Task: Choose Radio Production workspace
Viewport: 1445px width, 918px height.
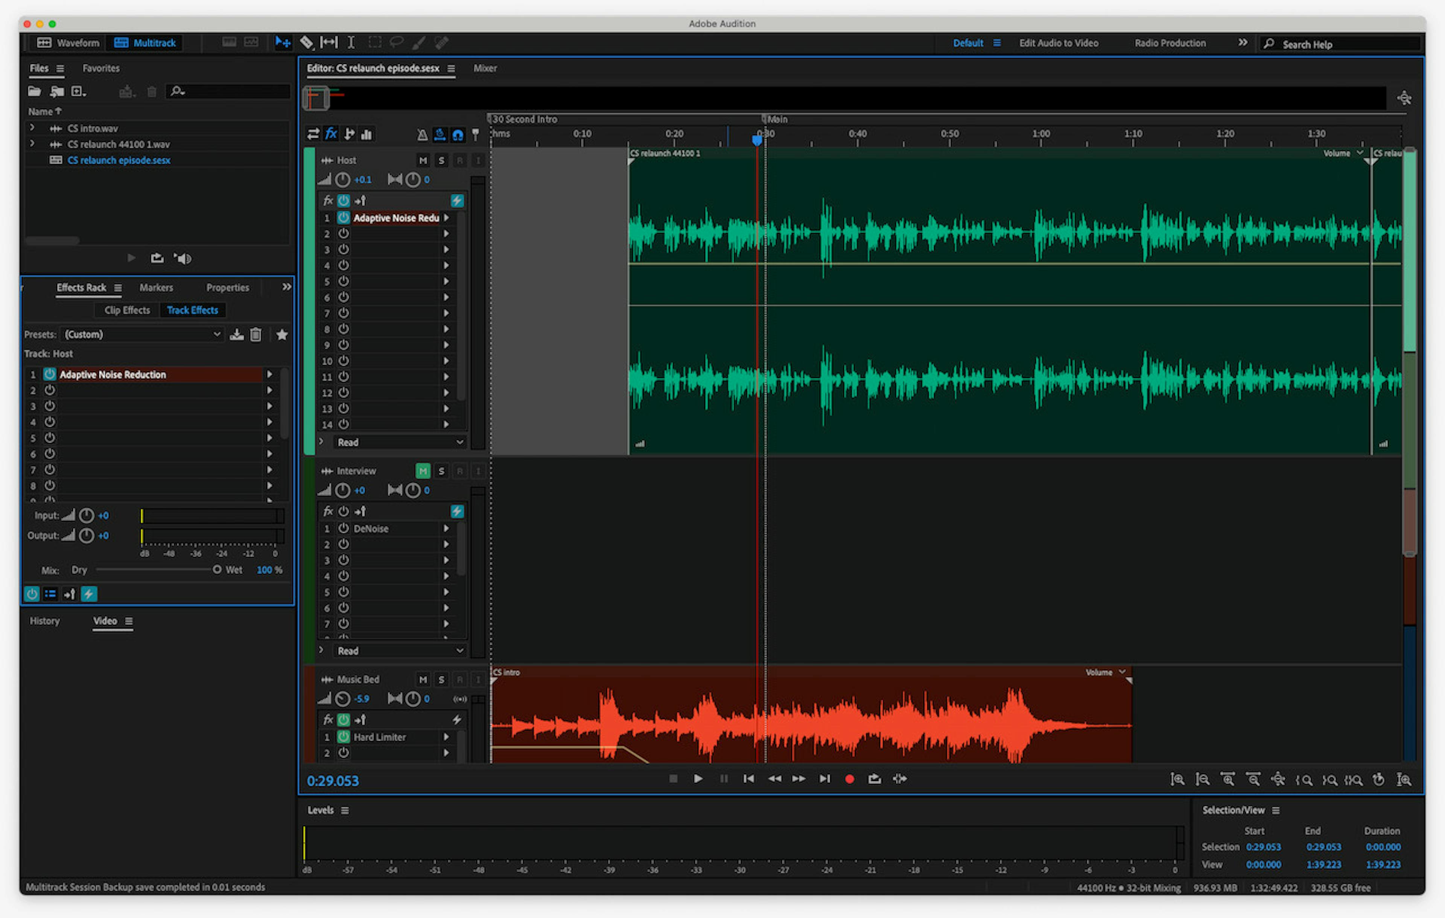Action: pos(1170,43)
